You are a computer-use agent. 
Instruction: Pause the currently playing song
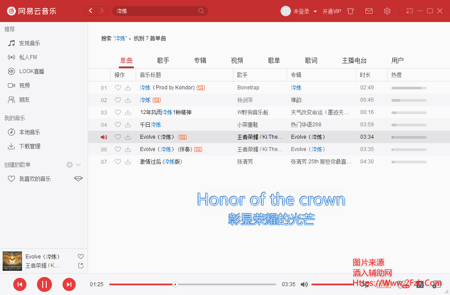44,284
